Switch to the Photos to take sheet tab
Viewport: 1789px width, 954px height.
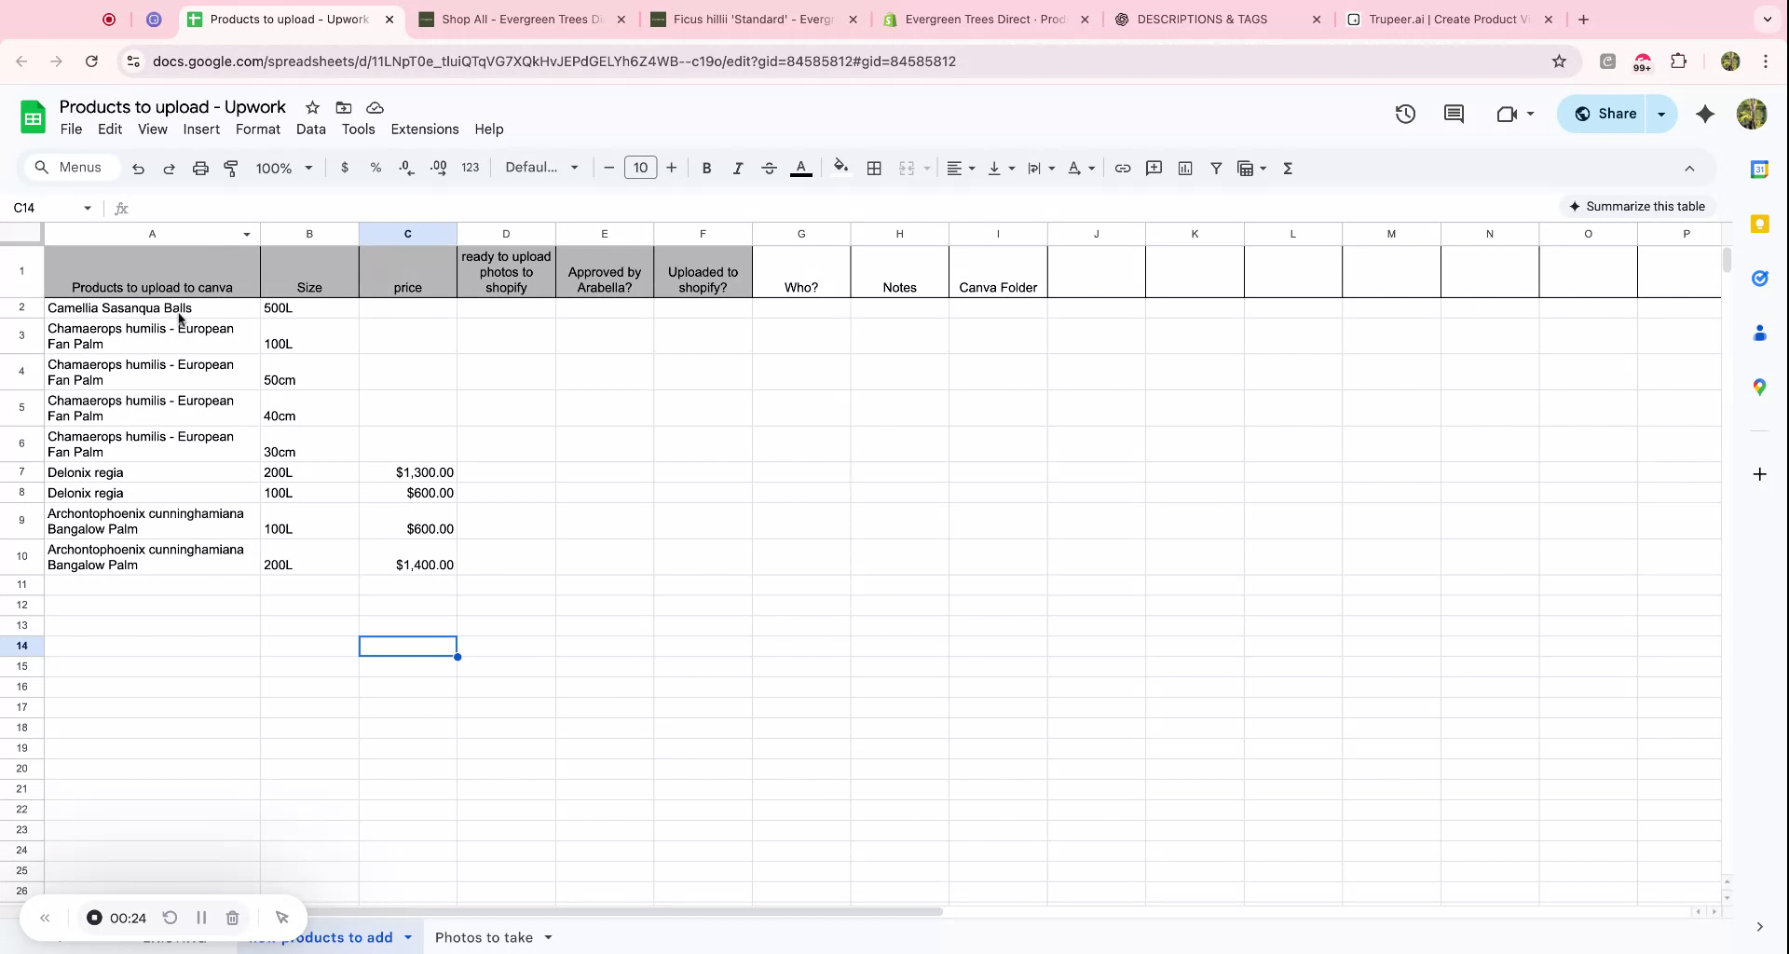pos(485,937)
